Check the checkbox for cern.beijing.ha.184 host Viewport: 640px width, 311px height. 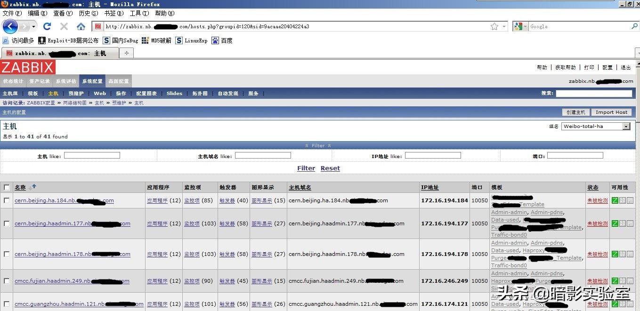coord(7,200)
